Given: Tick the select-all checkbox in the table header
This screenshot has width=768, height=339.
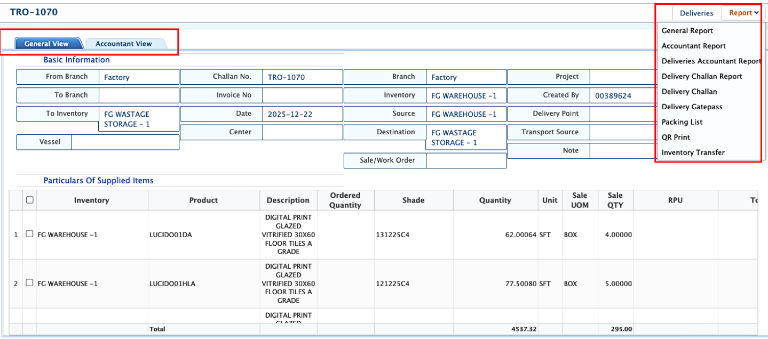Looking at the screenshot, I should (x=30, y=200).
